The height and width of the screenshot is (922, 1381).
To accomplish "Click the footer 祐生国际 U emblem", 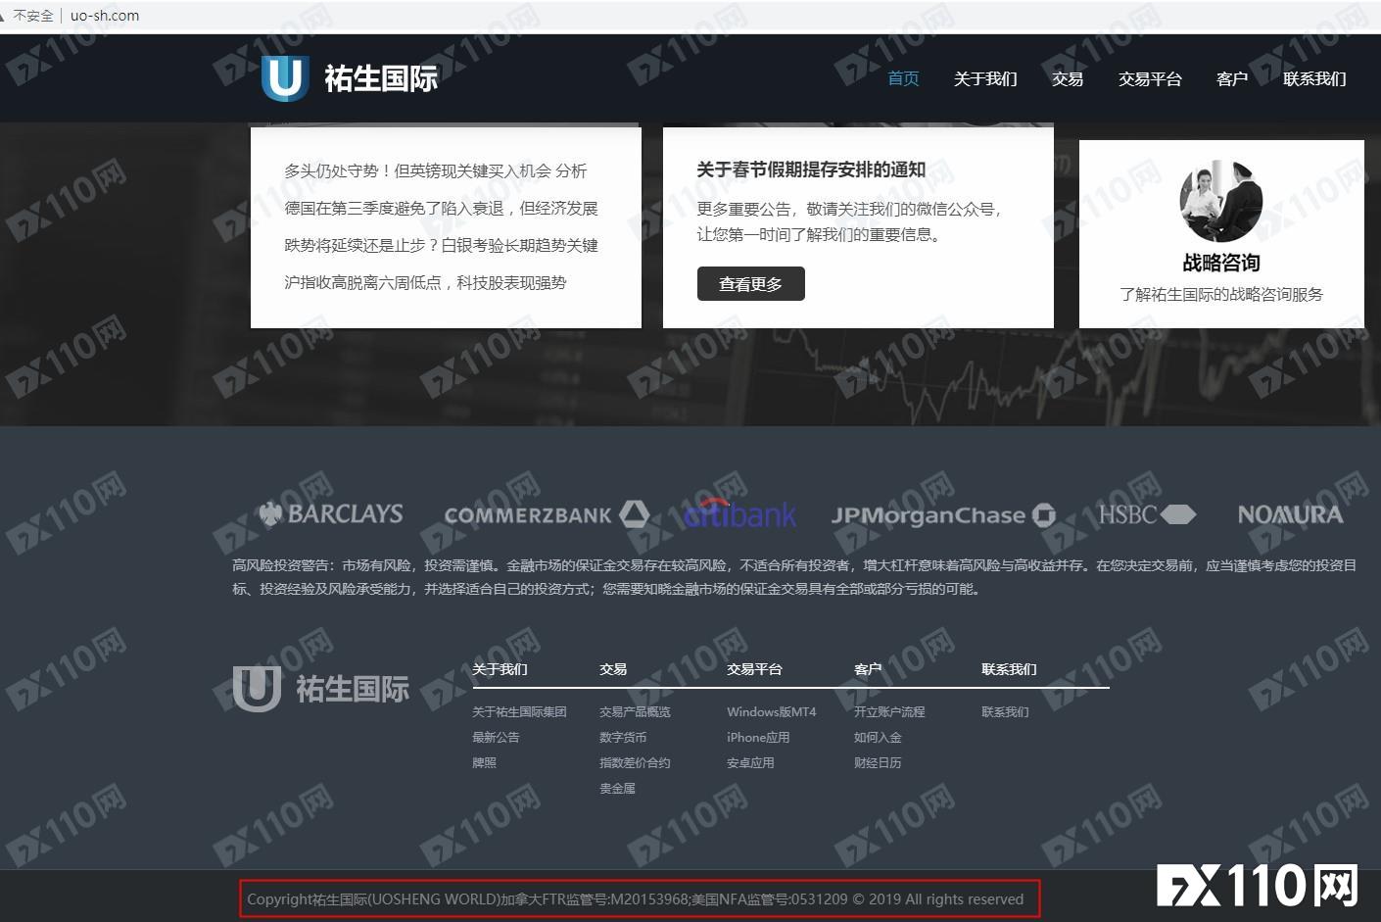I will coord(256,688).
